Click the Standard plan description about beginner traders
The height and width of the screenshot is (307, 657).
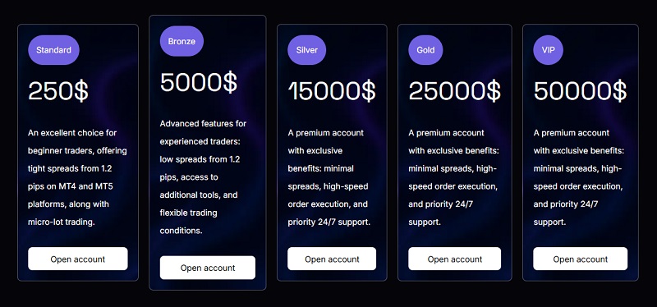pos(77,177)
